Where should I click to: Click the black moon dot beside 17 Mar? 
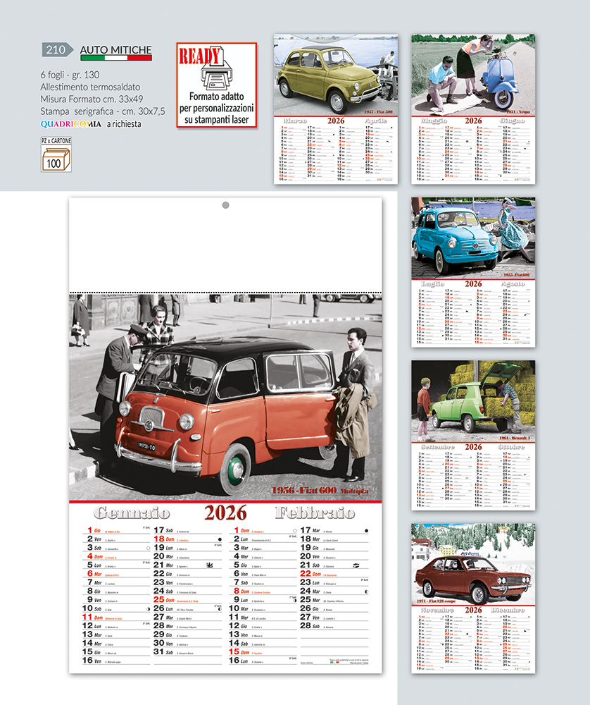[x=368, y=530]
